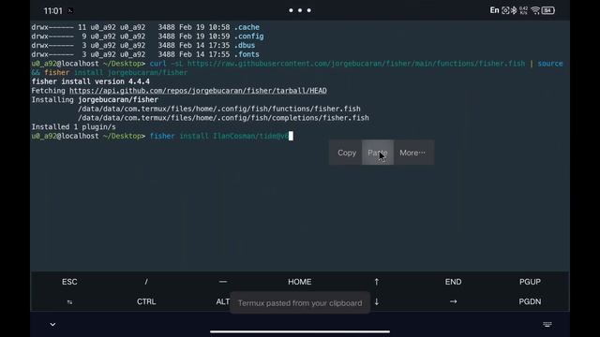Viewport: 600px width, 337px height.
Task: Tap the dash extra key
Action: tap(223, 282)
